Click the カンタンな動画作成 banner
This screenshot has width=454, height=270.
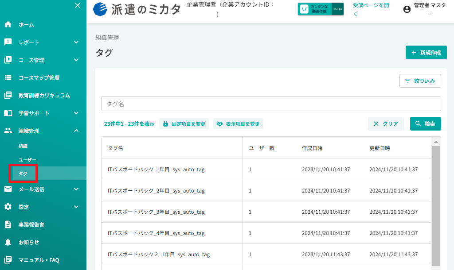pos(321,9)
